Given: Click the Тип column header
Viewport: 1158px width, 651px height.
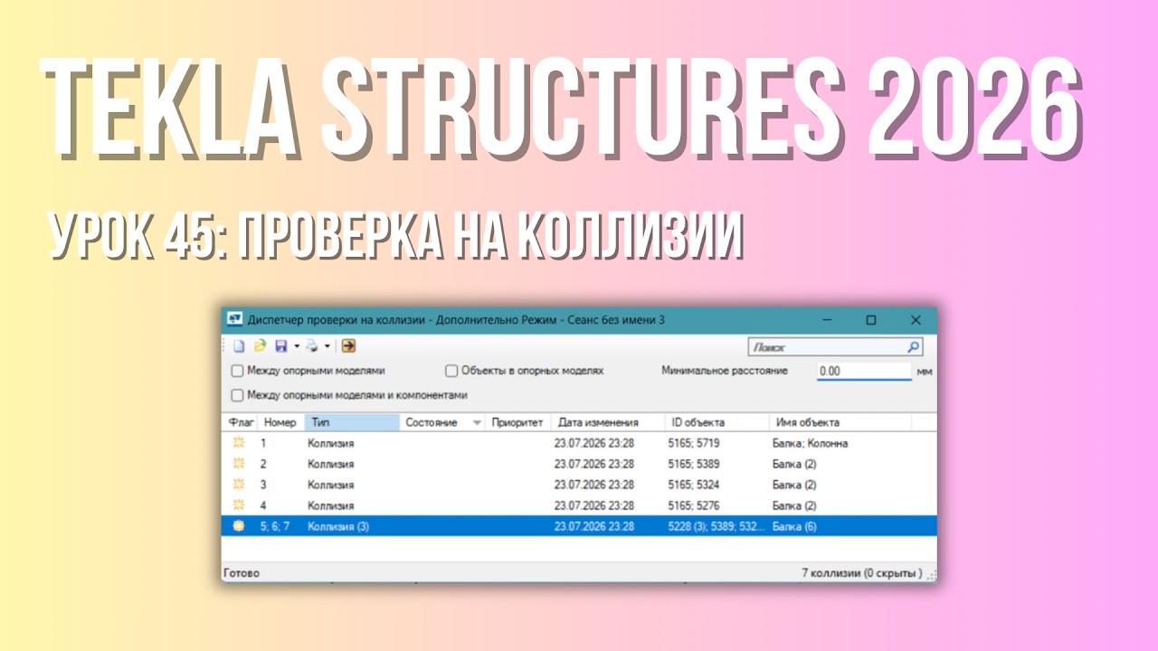Looking at the screenshot, I should [352, 422].
